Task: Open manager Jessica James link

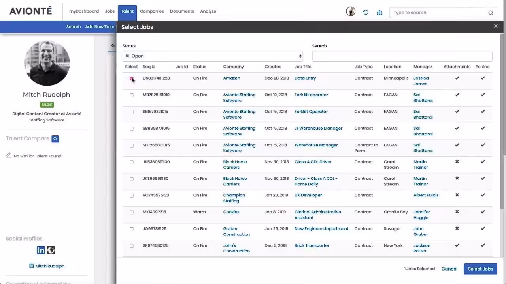Action: (421, 81)
